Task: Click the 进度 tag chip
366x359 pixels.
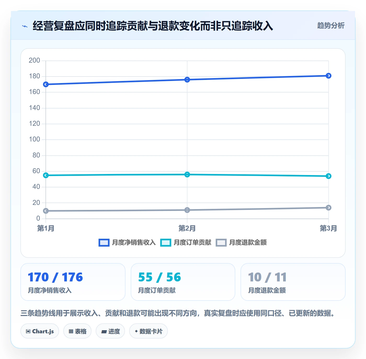Action: [110, 331]
